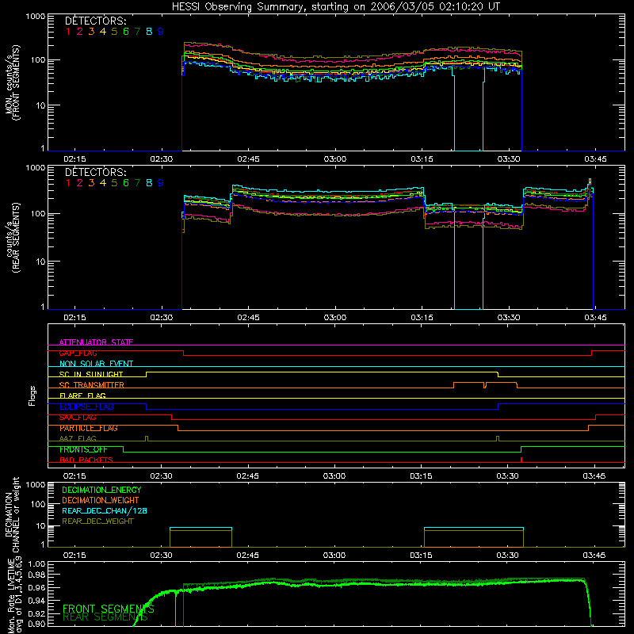
Task: Click detector 6 in front segments legend
Action: pyautogui.click(x=126, y=32)
